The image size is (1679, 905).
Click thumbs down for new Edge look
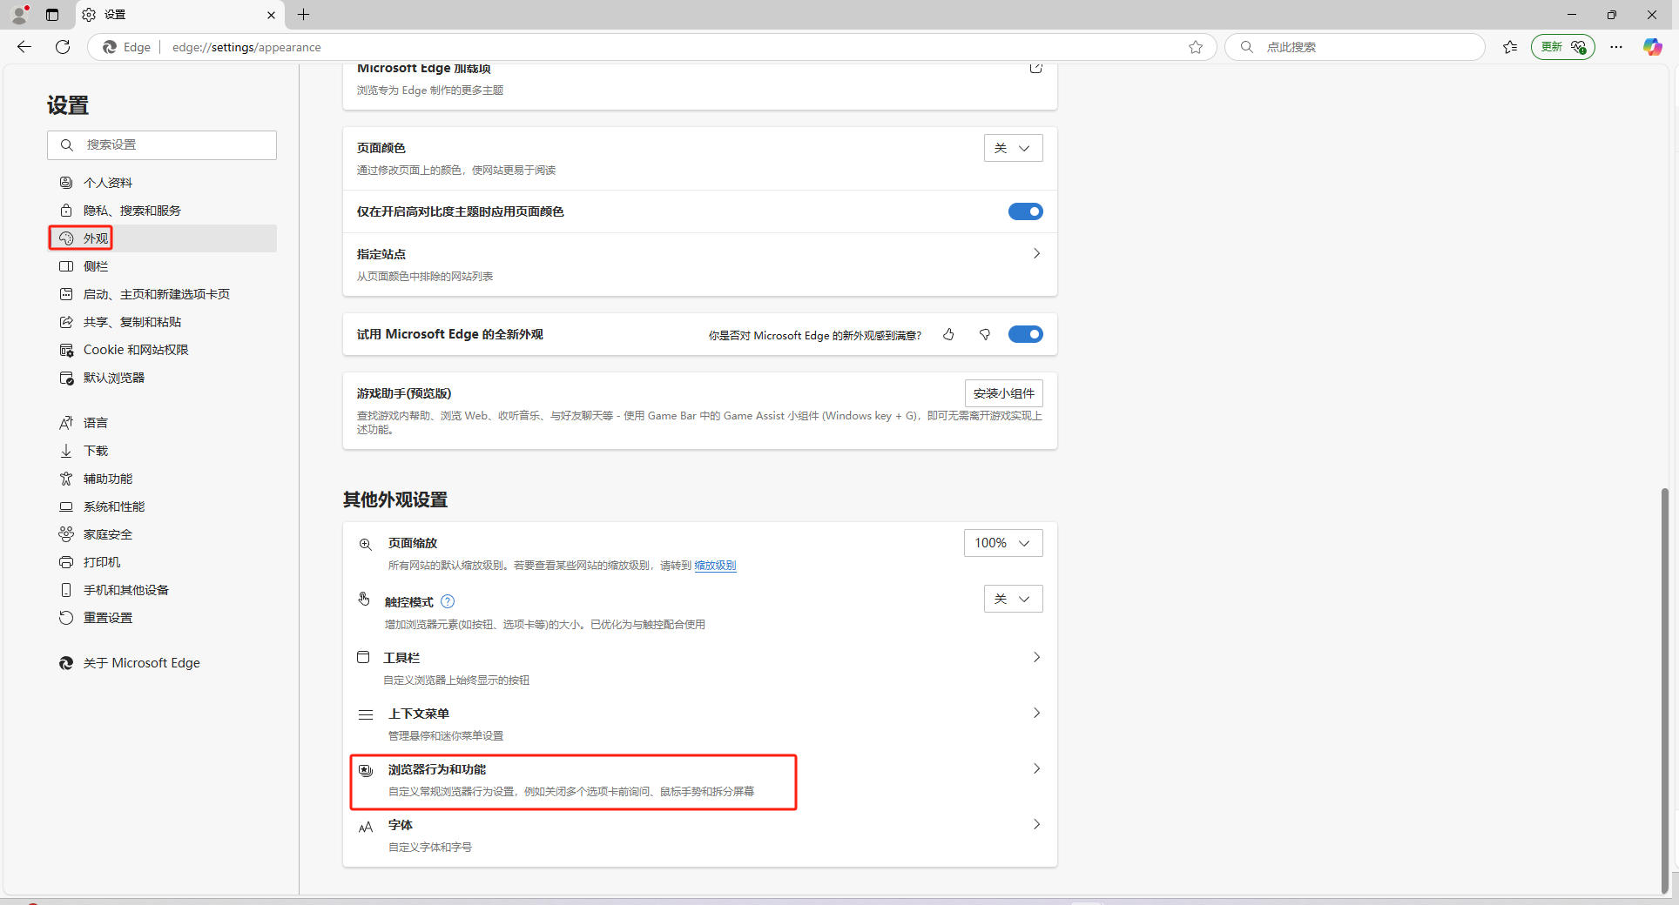985,334
